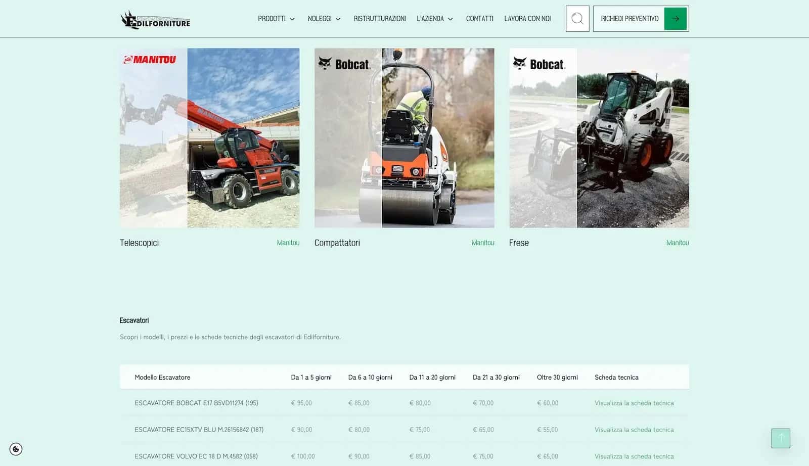
Task: Go to the Contatti page
Action: (x=480, y=19)
